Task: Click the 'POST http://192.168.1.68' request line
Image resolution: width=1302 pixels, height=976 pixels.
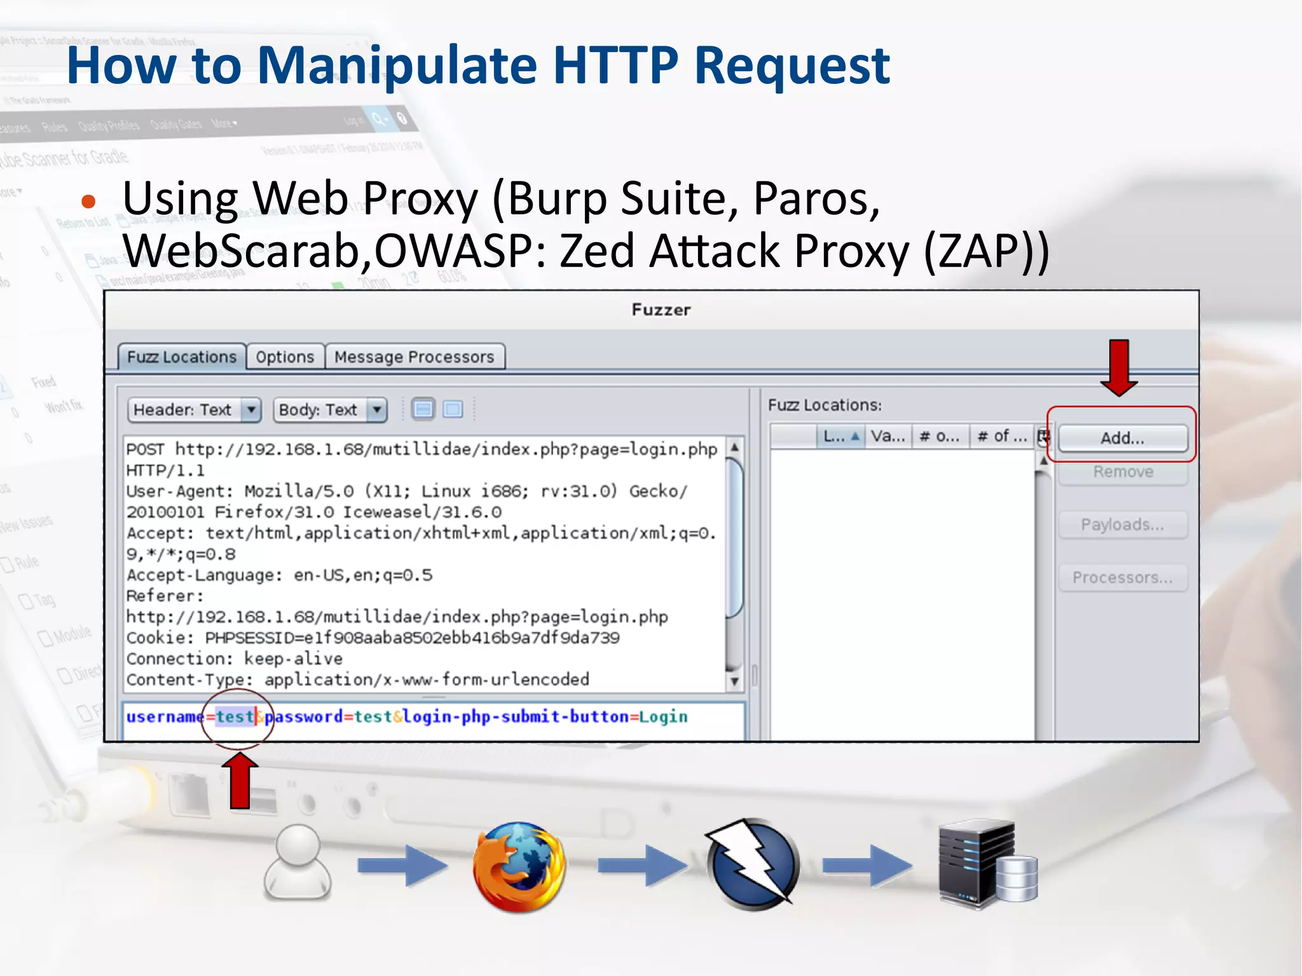Action: (422, 450)
